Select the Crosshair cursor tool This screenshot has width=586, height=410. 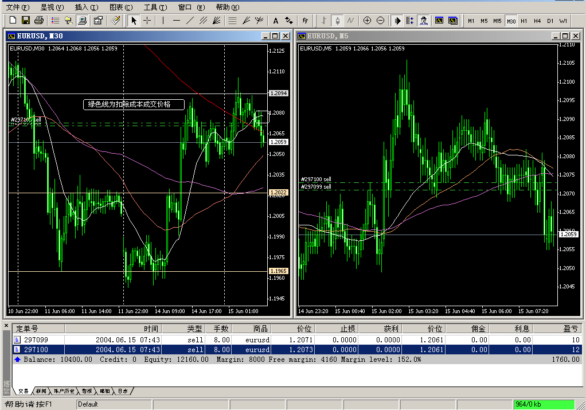coord(147,21)
